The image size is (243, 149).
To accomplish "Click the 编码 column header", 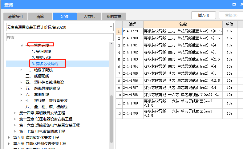I will click(x=133, y=24).
